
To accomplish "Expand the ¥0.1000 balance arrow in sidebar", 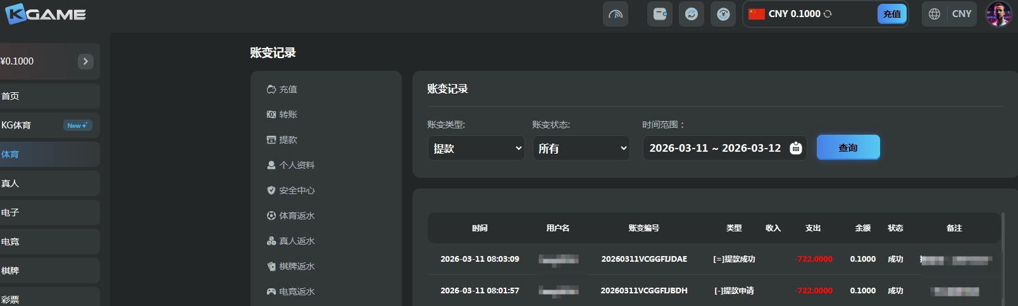I will [85, 61].
